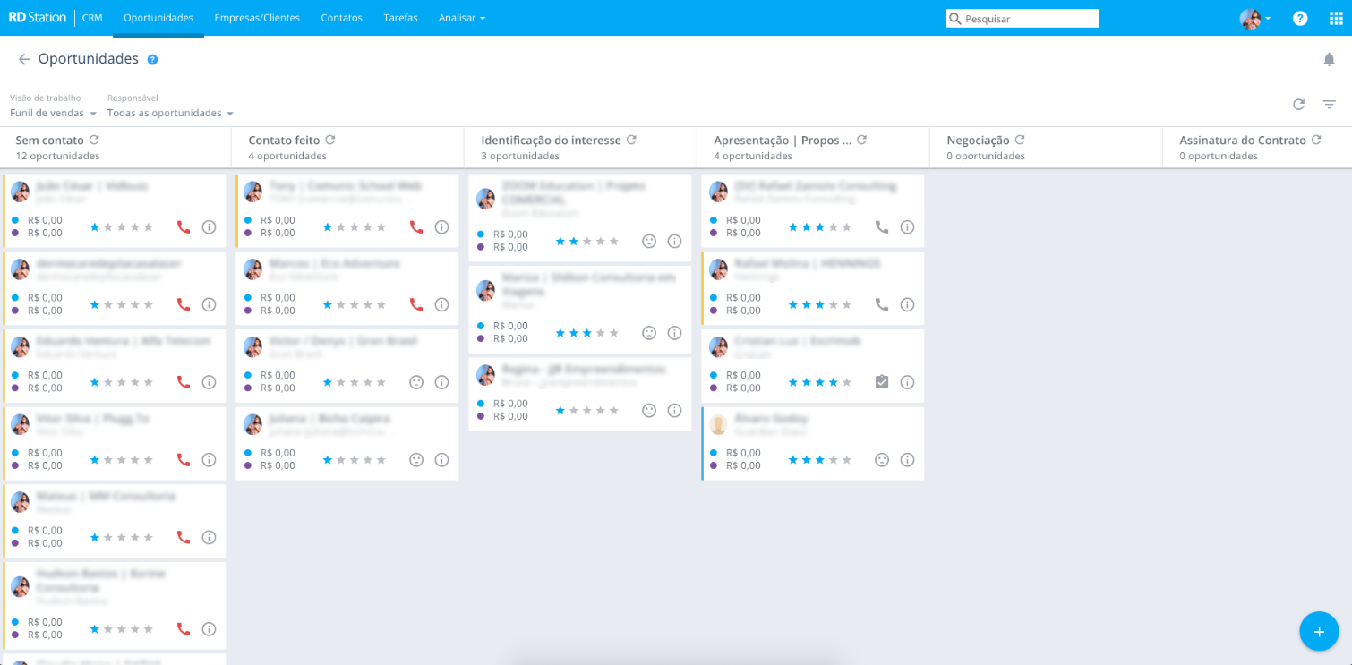
Task: Click the board-wide refresh icon beside the filter
Action: tap(1298, 105)
